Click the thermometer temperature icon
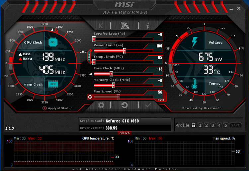Viewport: 249px width, 171px height. [194, 84]
